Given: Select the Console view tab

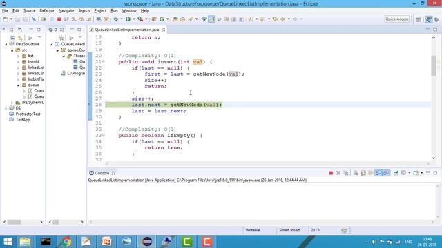Looking at the screenshot, I should point(102,173).
